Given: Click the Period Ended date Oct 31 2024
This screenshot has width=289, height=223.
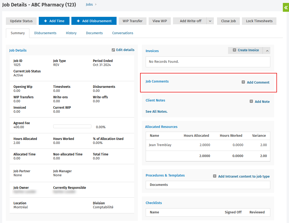Looking at the screenshot, I should click(102, 65).
